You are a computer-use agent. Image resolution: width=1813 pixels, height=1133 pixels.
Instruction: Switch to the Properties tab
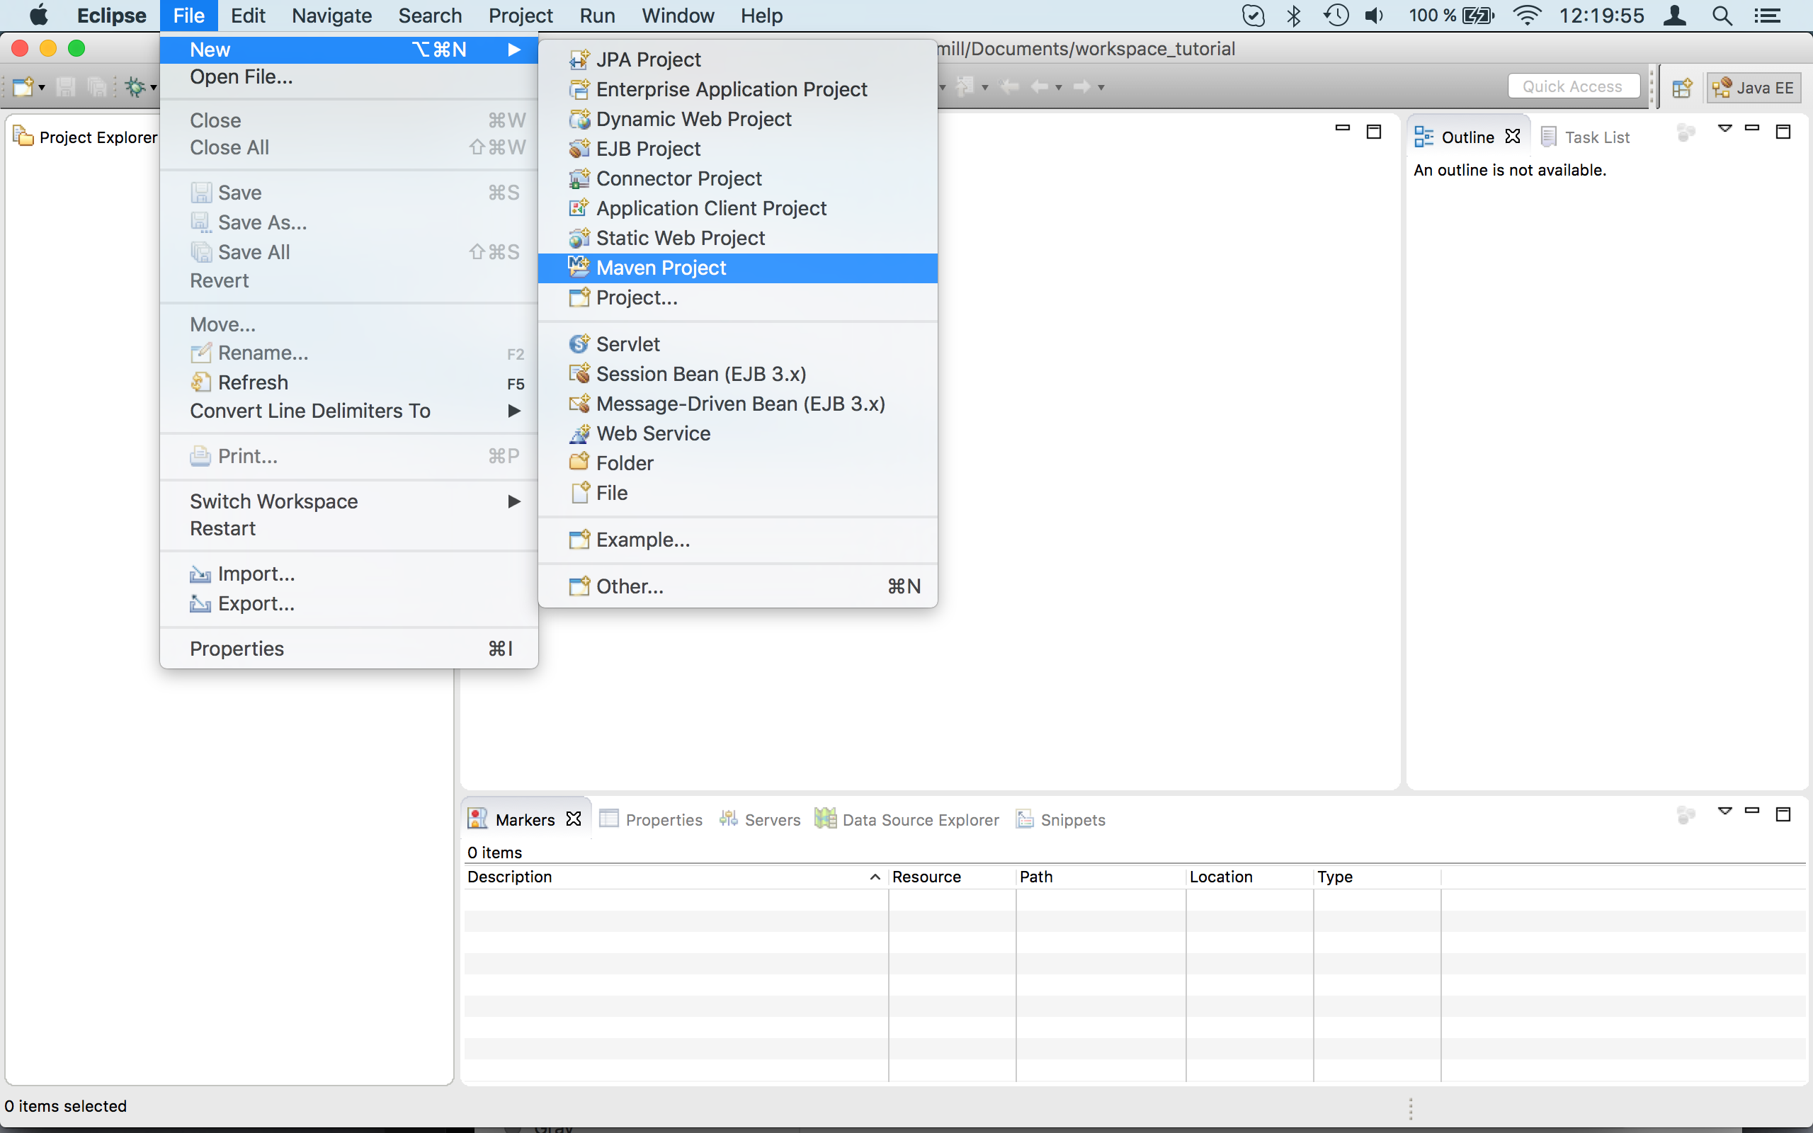pos(651,820)
